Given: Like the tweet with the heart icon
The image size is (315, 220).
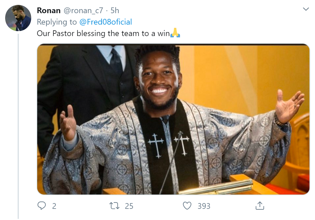Looking at the screenshot, I should coord(187,206).
